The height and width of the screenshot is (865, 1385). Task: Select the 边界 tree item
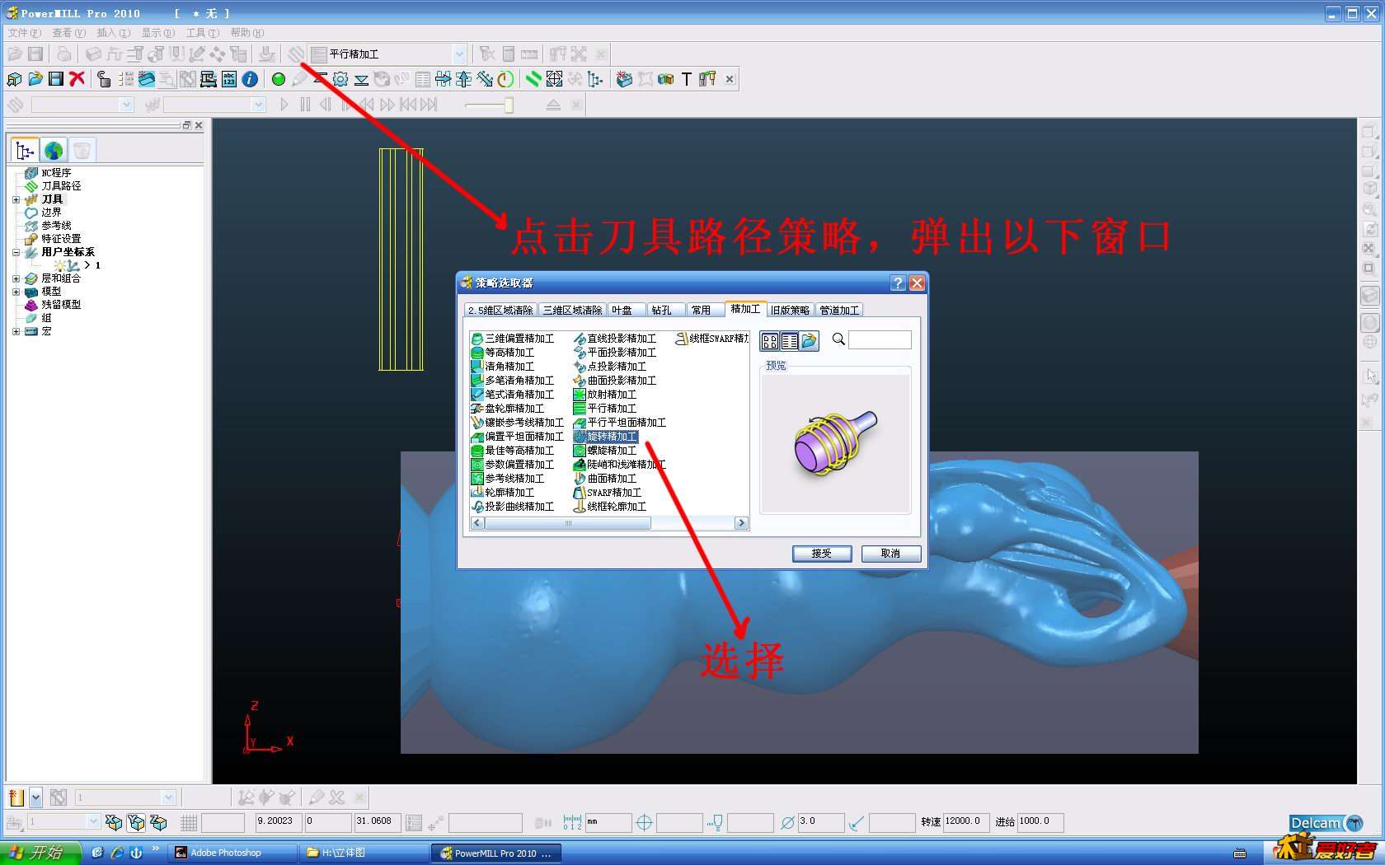click(51, 213)
